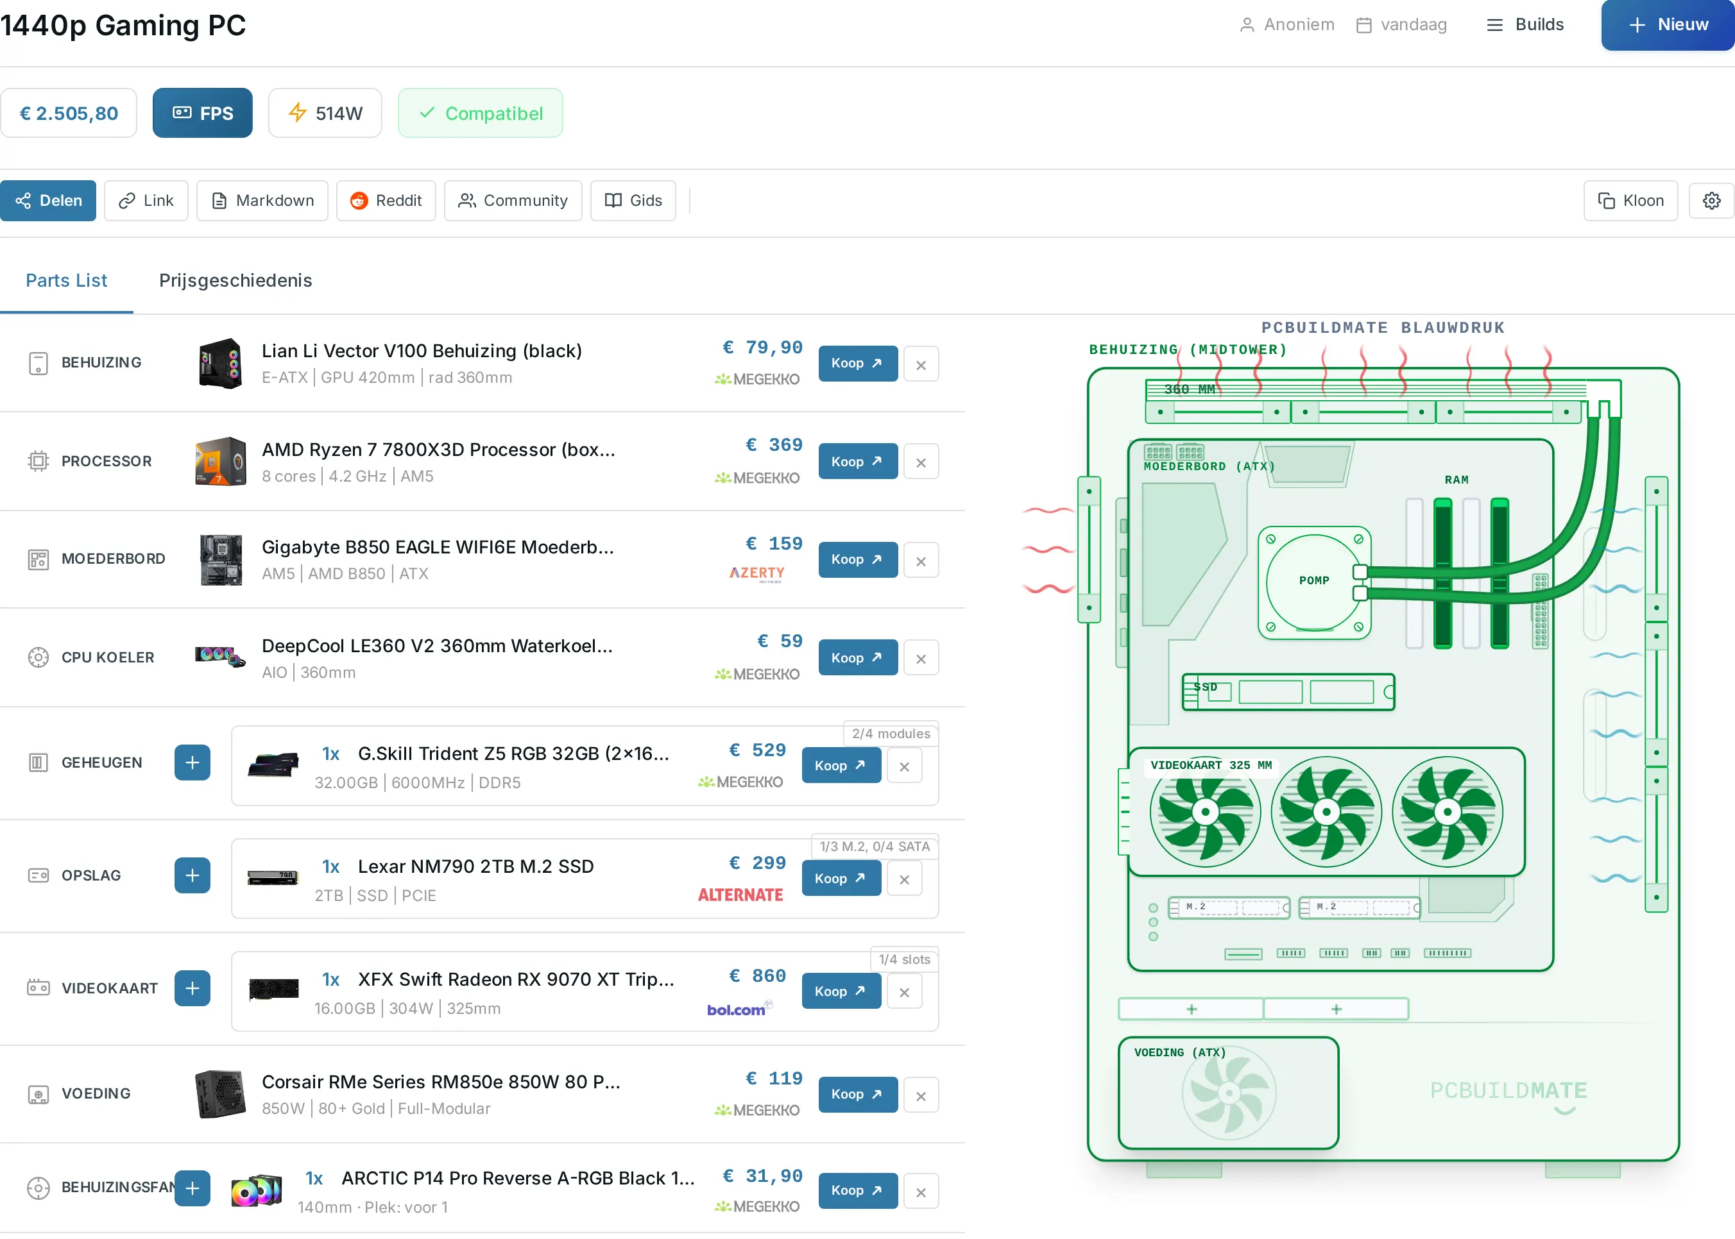Buy the XFX Radeon RX 9070 XT via Koop
Screen dimensions: 1735x1239
click(841, 991)
